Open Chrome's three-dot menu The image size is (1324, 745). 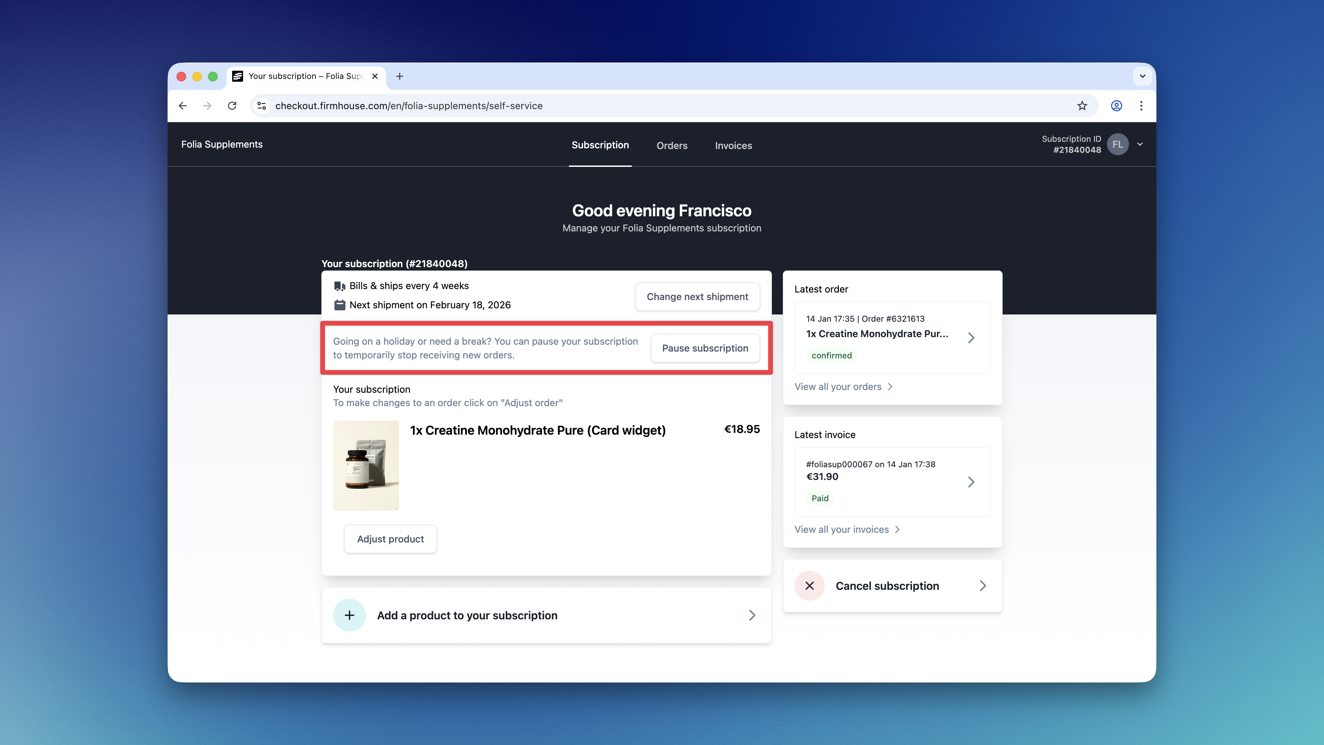[x=1141, y=106]
